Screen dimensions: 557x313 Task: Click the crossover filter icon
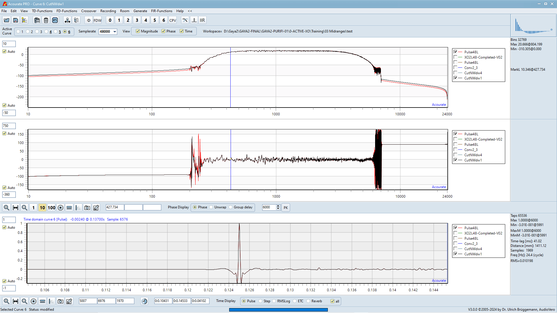(x=185, y=20)
